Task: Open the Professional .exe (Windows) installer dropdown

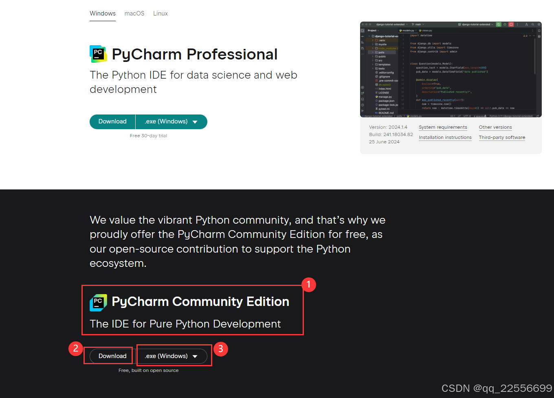Action: (171, 121)
